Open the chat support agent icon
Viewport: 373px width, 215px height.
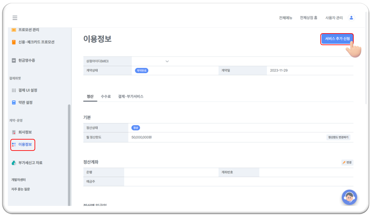click(349, 197)
